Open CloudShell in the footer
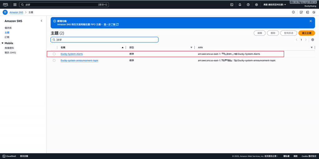 pos(8,156)
